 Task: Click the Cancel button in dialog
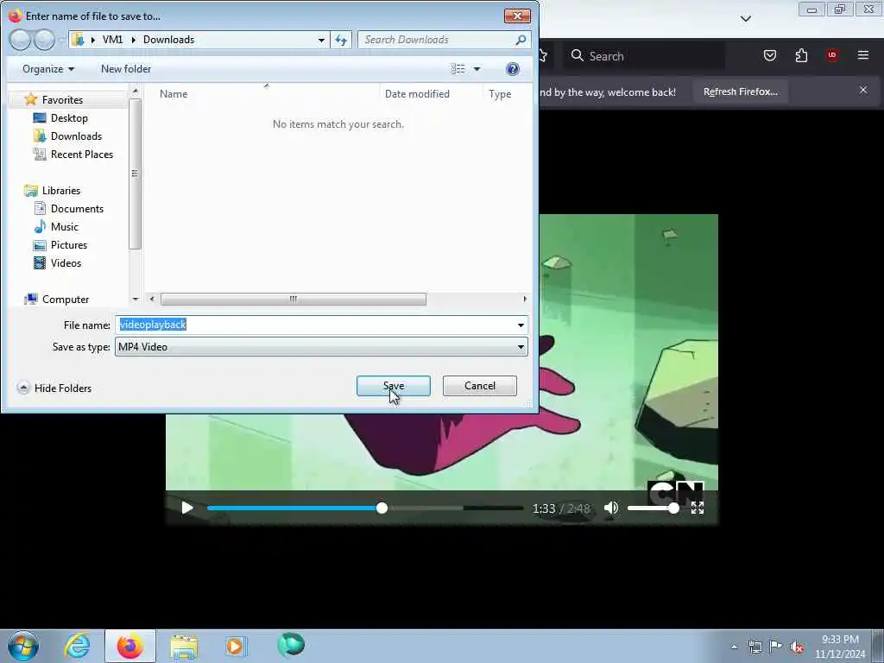pyautogui.click(x=479, y=386)
